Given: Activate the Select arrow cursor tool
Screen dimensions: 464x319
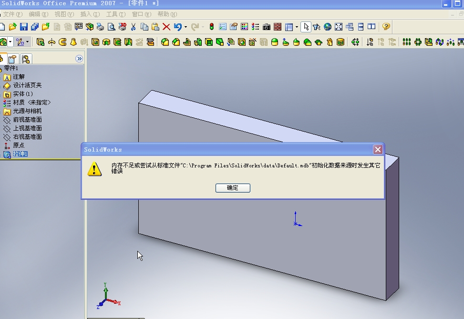Looking at the screenshot, I should pos(306,27).
